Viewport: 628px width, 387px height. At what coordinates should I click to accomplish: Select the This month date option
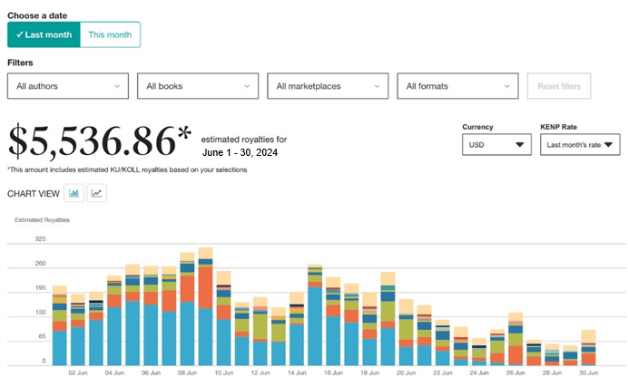click(110, 34)
